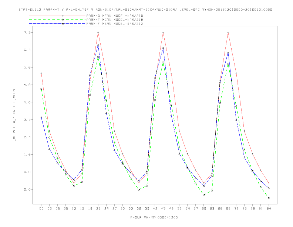Click x-axis tick label 00
The width and height of the screenshot is (293, 227).
click(x=41, y=208)
